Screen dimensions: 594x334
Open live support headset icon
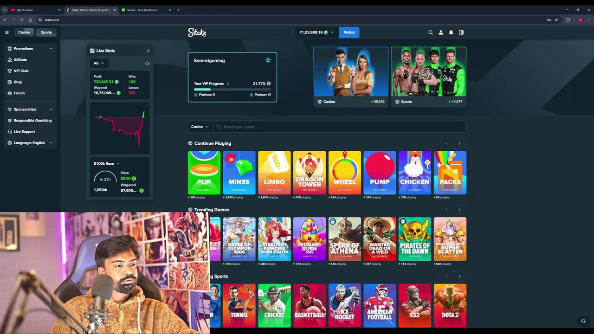pyautogui.click(x=583, y=321)
